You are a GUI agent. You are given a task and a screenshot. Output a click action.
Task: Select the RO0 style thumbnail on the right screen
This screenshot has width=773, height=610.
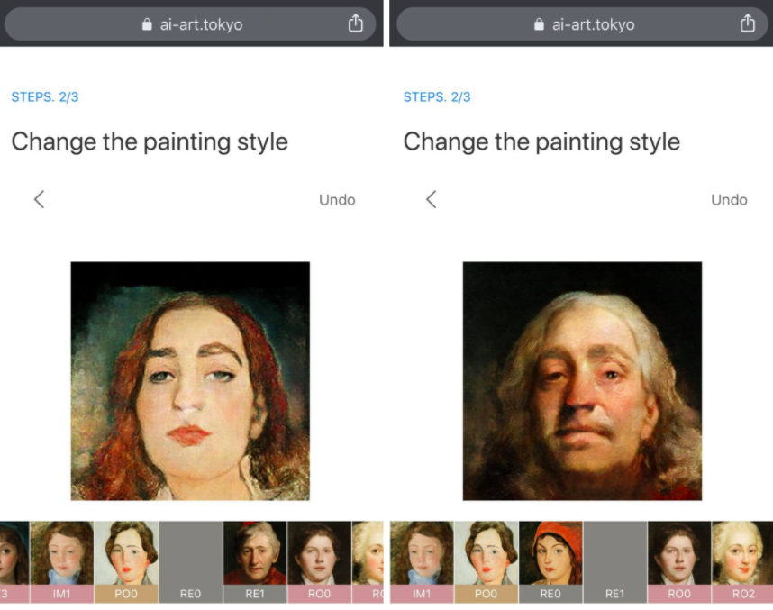click(x=679, y=562)
